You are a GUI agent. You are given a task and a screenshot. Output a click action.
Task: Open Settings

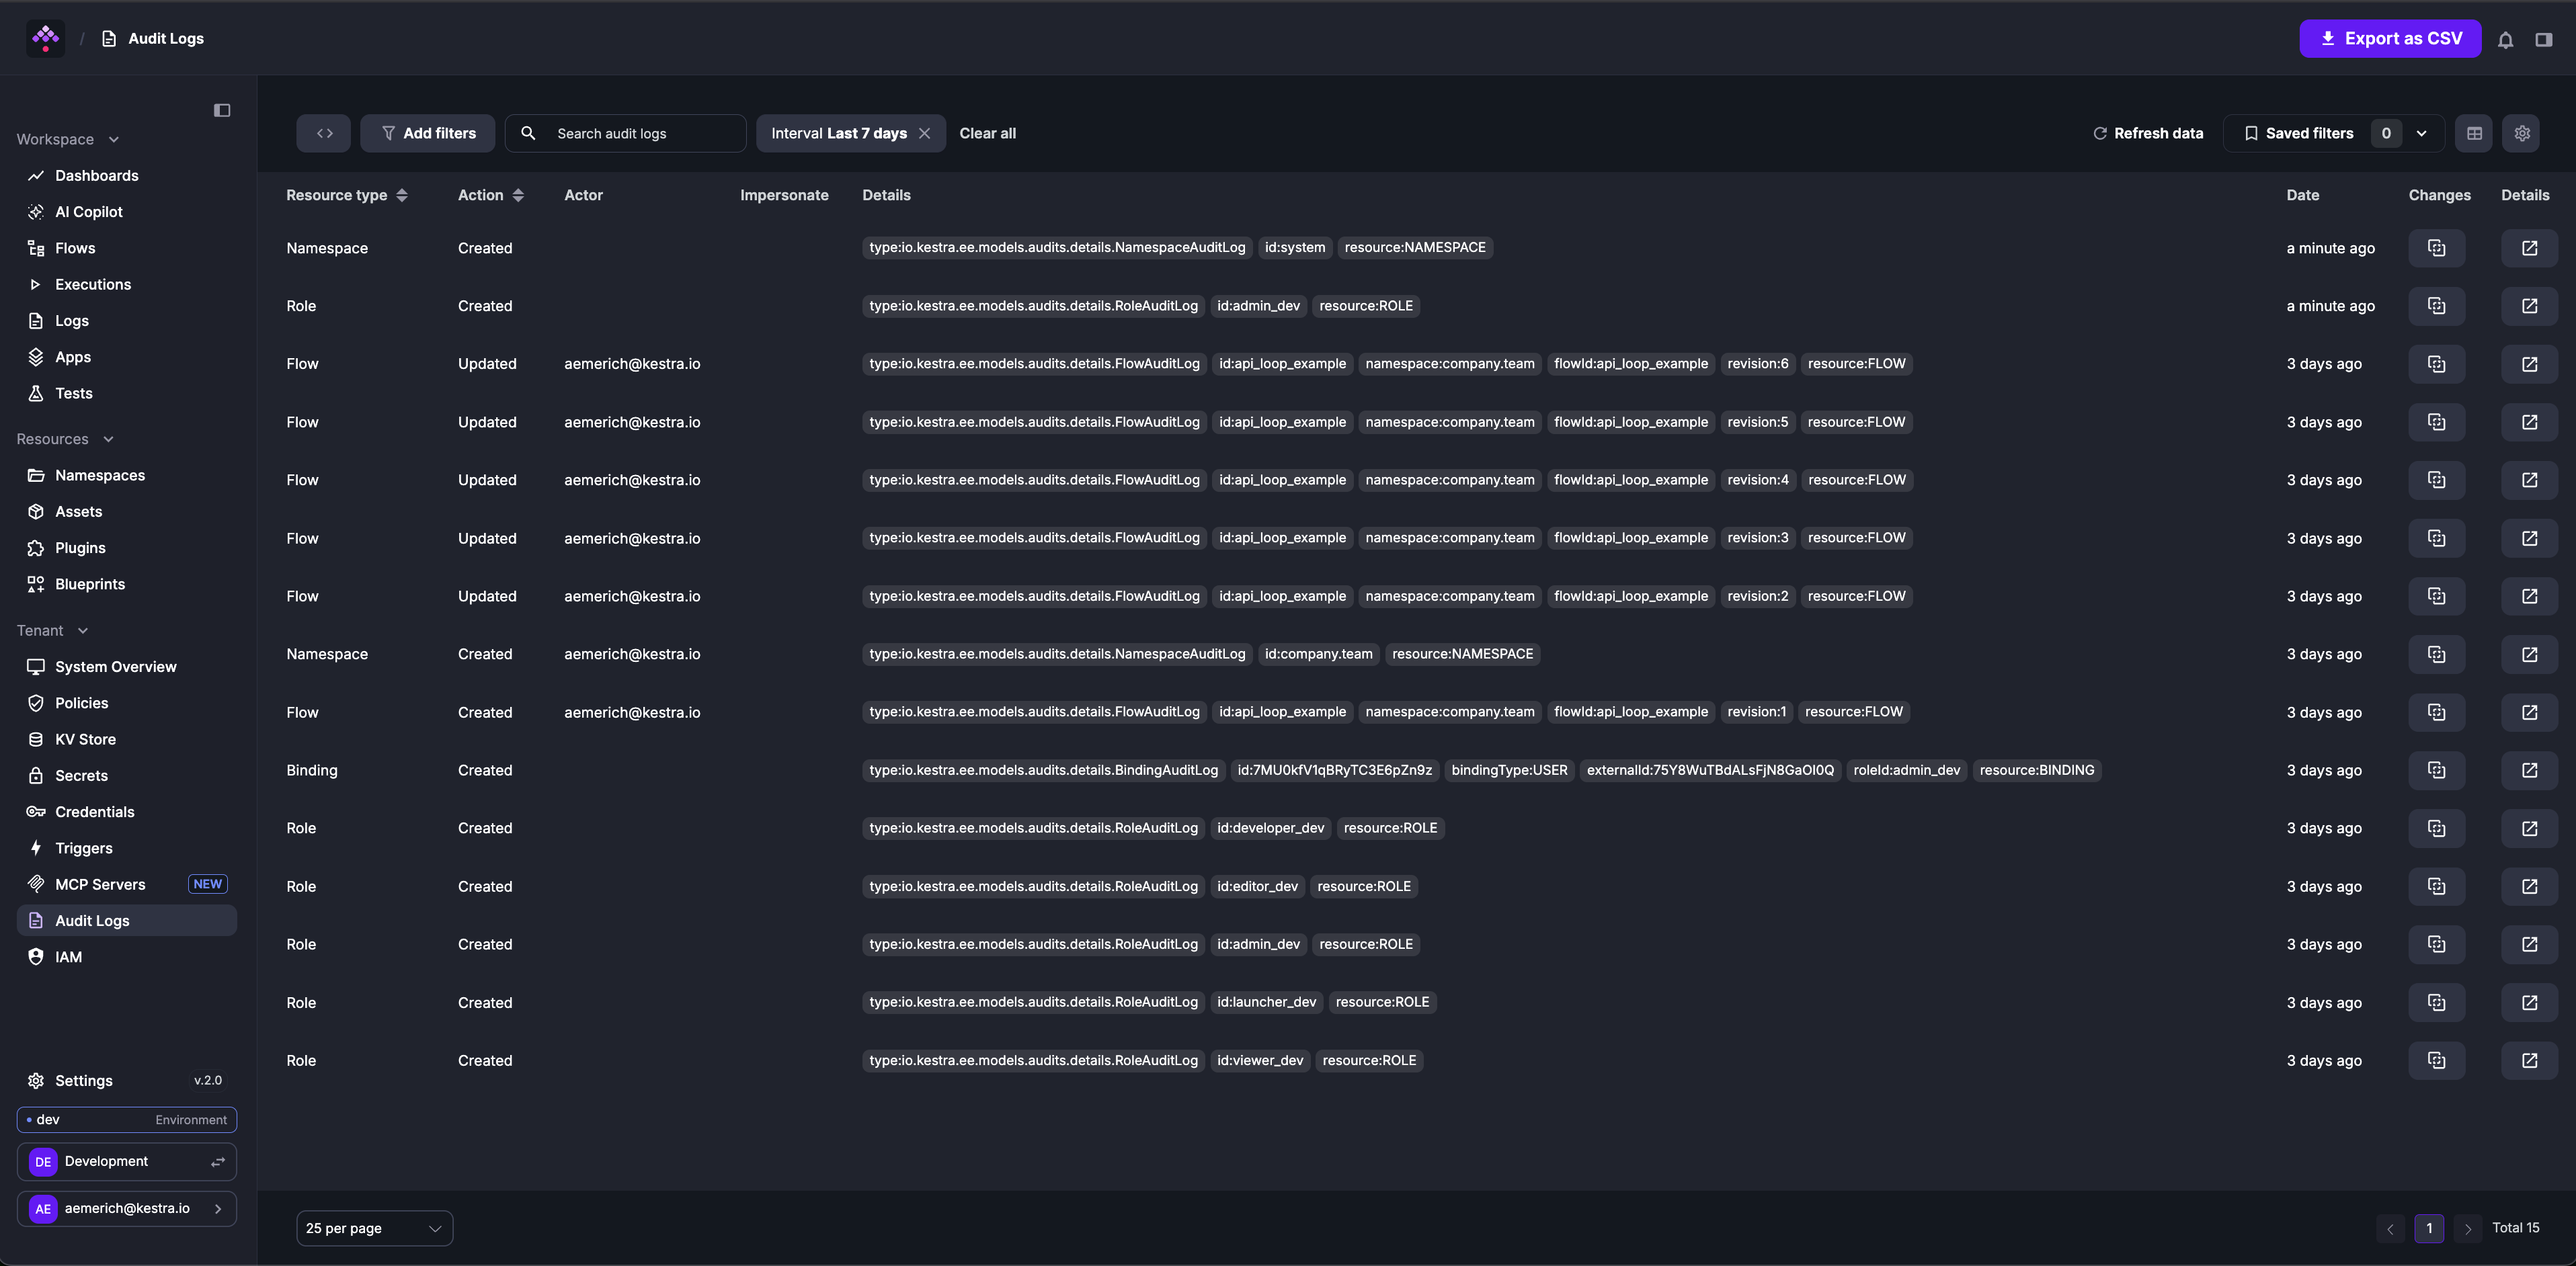click(x=127, y=1080)
